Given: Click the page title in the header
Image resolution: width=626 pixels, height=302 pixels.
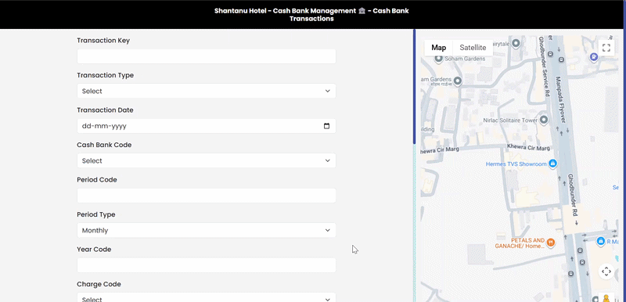Looking at the screenshot, I should pos(311,14).
